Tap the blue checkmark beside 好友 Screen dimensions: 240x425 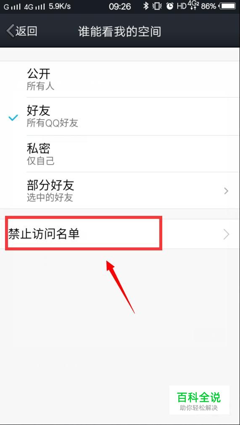13,118
